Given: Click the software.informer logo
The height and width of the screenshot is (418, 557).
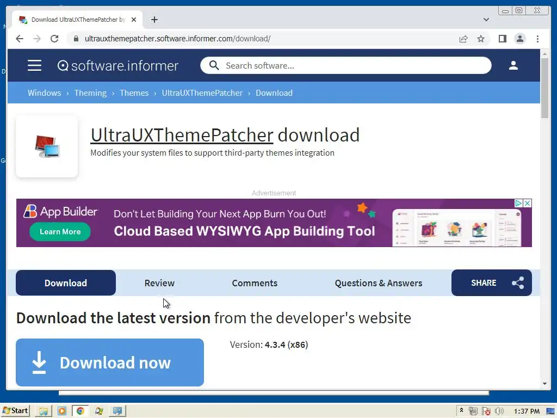Looking at the screenshot, I should click(117, 66).
